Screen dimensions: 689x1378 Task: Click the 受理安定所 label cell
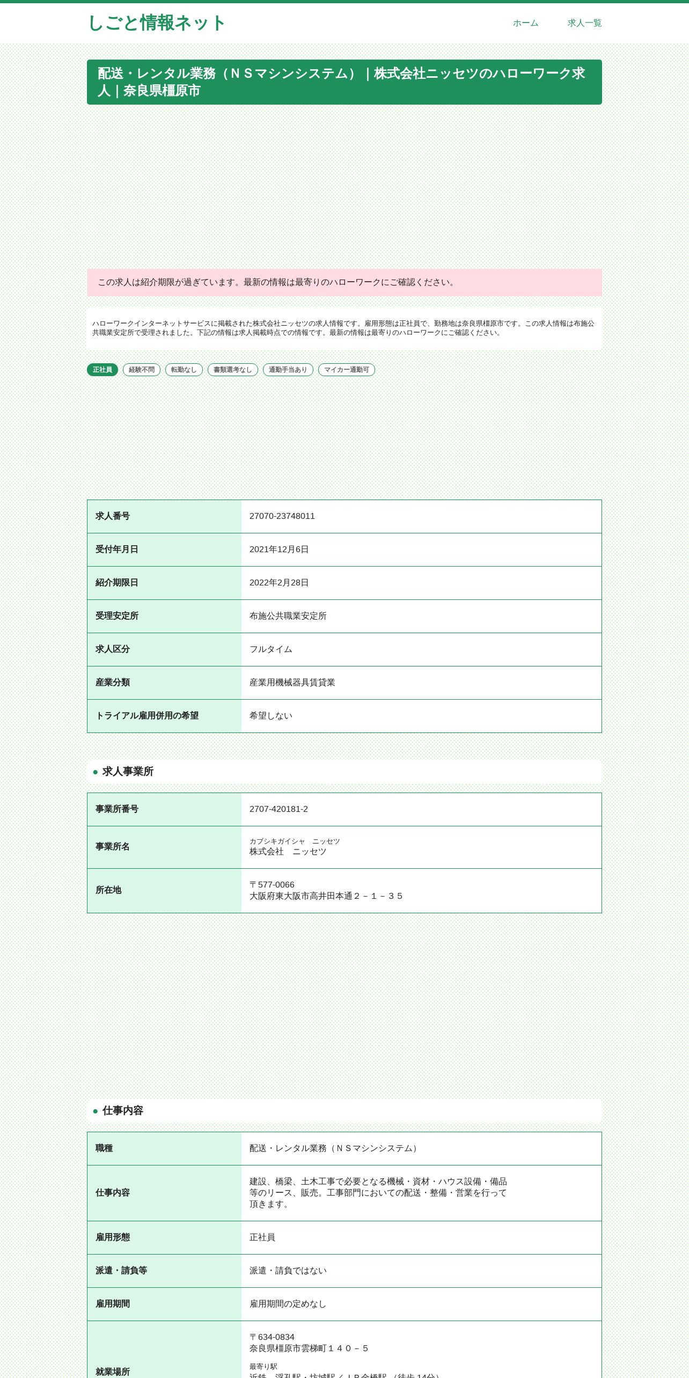164,616
